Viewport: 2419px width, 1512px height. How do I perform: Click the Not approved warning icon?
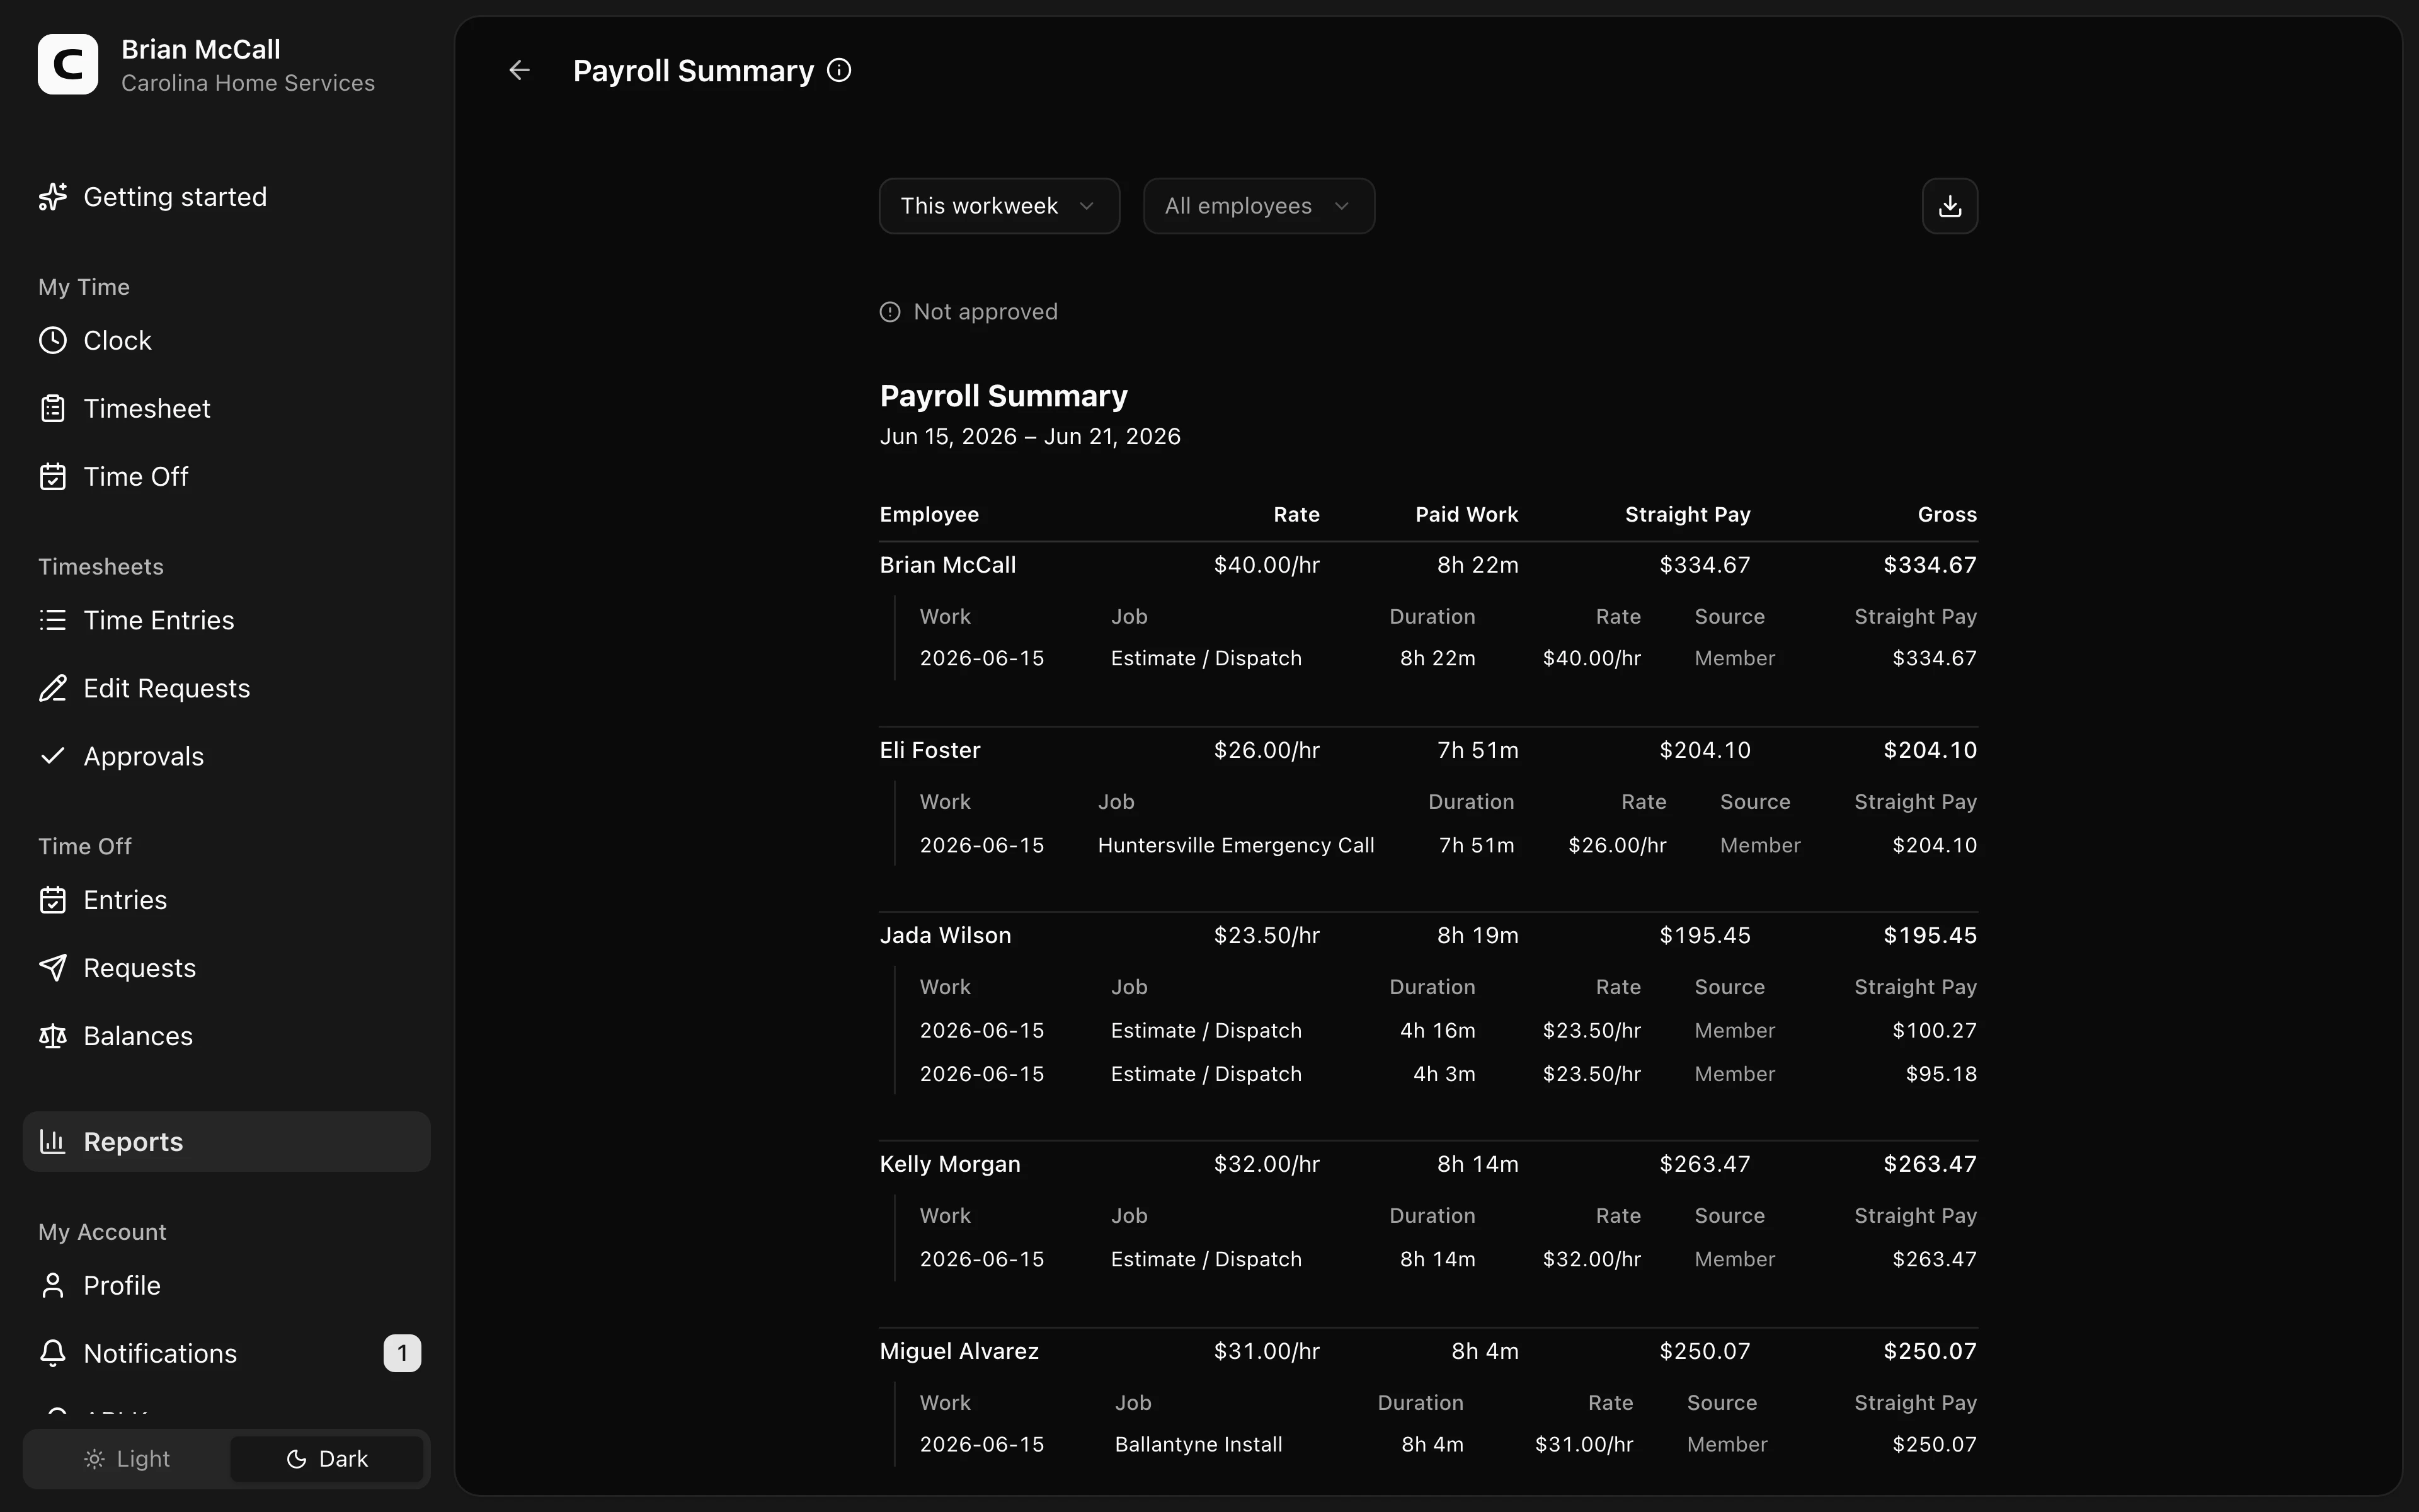889,312
